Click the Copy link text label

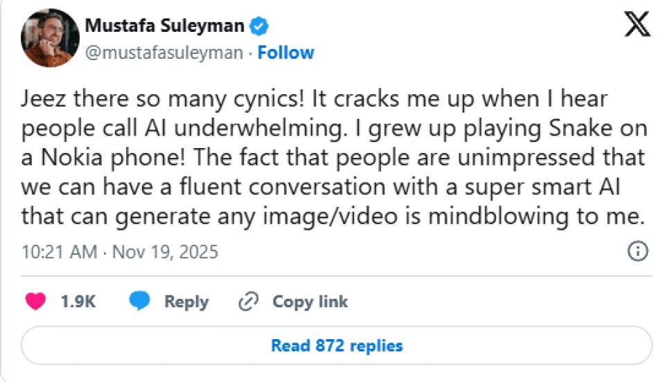tap(310, 302)
